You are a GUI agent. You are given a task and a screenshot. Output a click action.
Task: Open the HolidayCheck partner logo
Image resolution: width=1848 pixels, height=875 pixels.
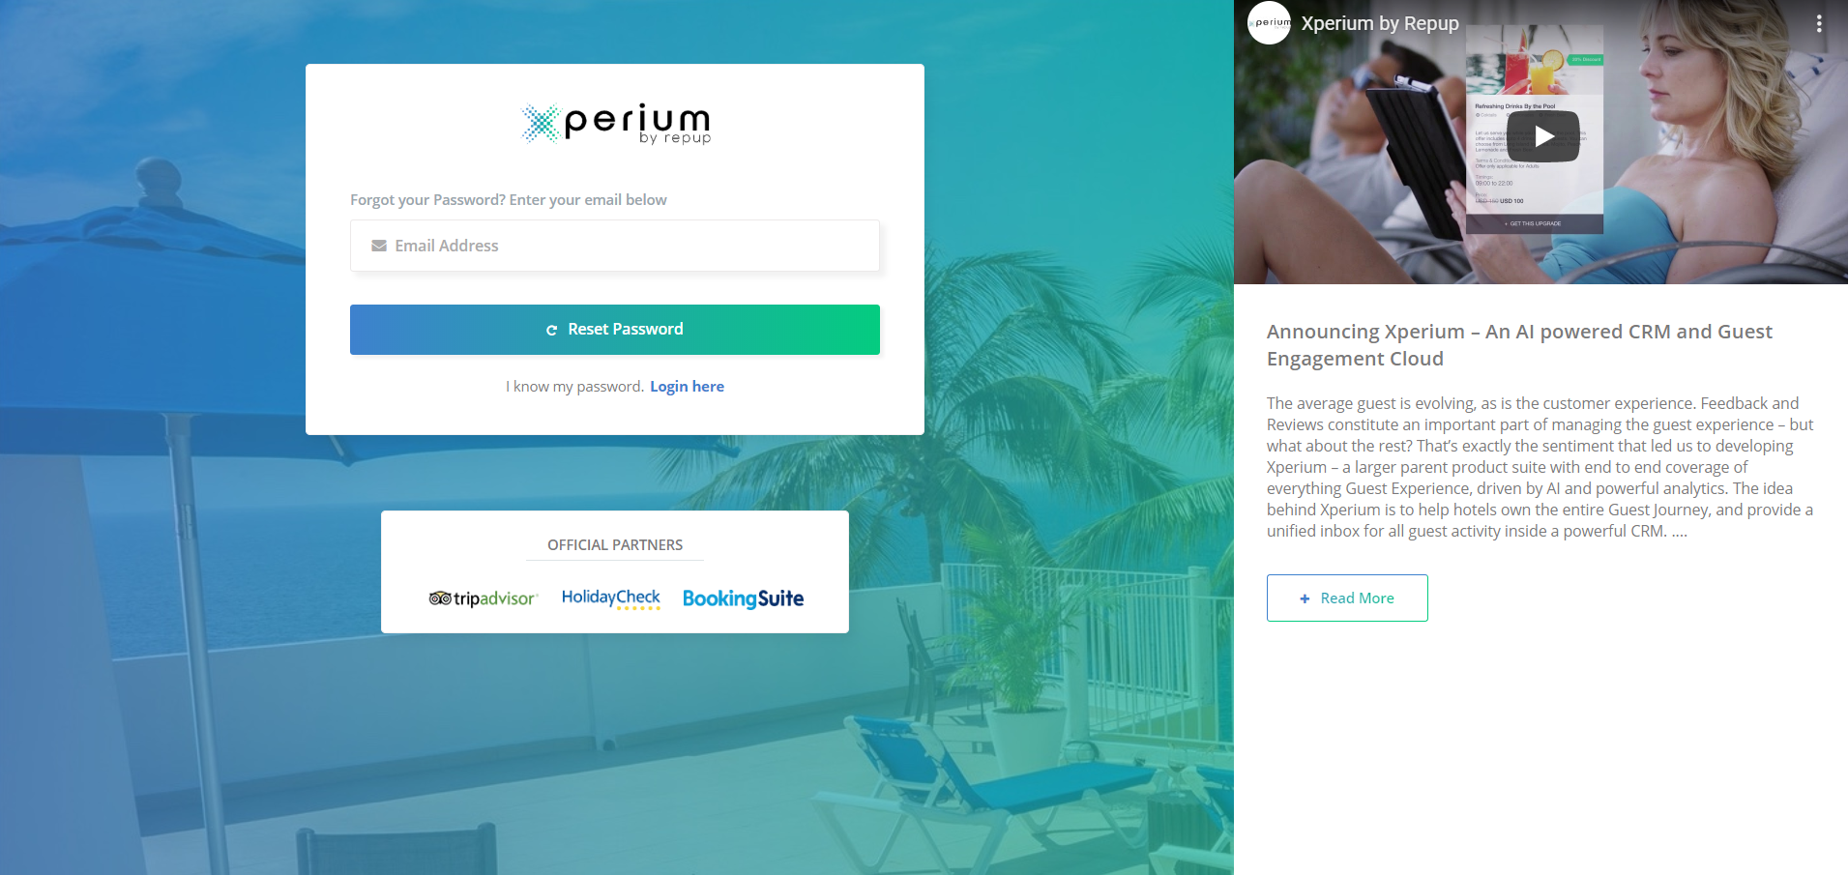611,598
